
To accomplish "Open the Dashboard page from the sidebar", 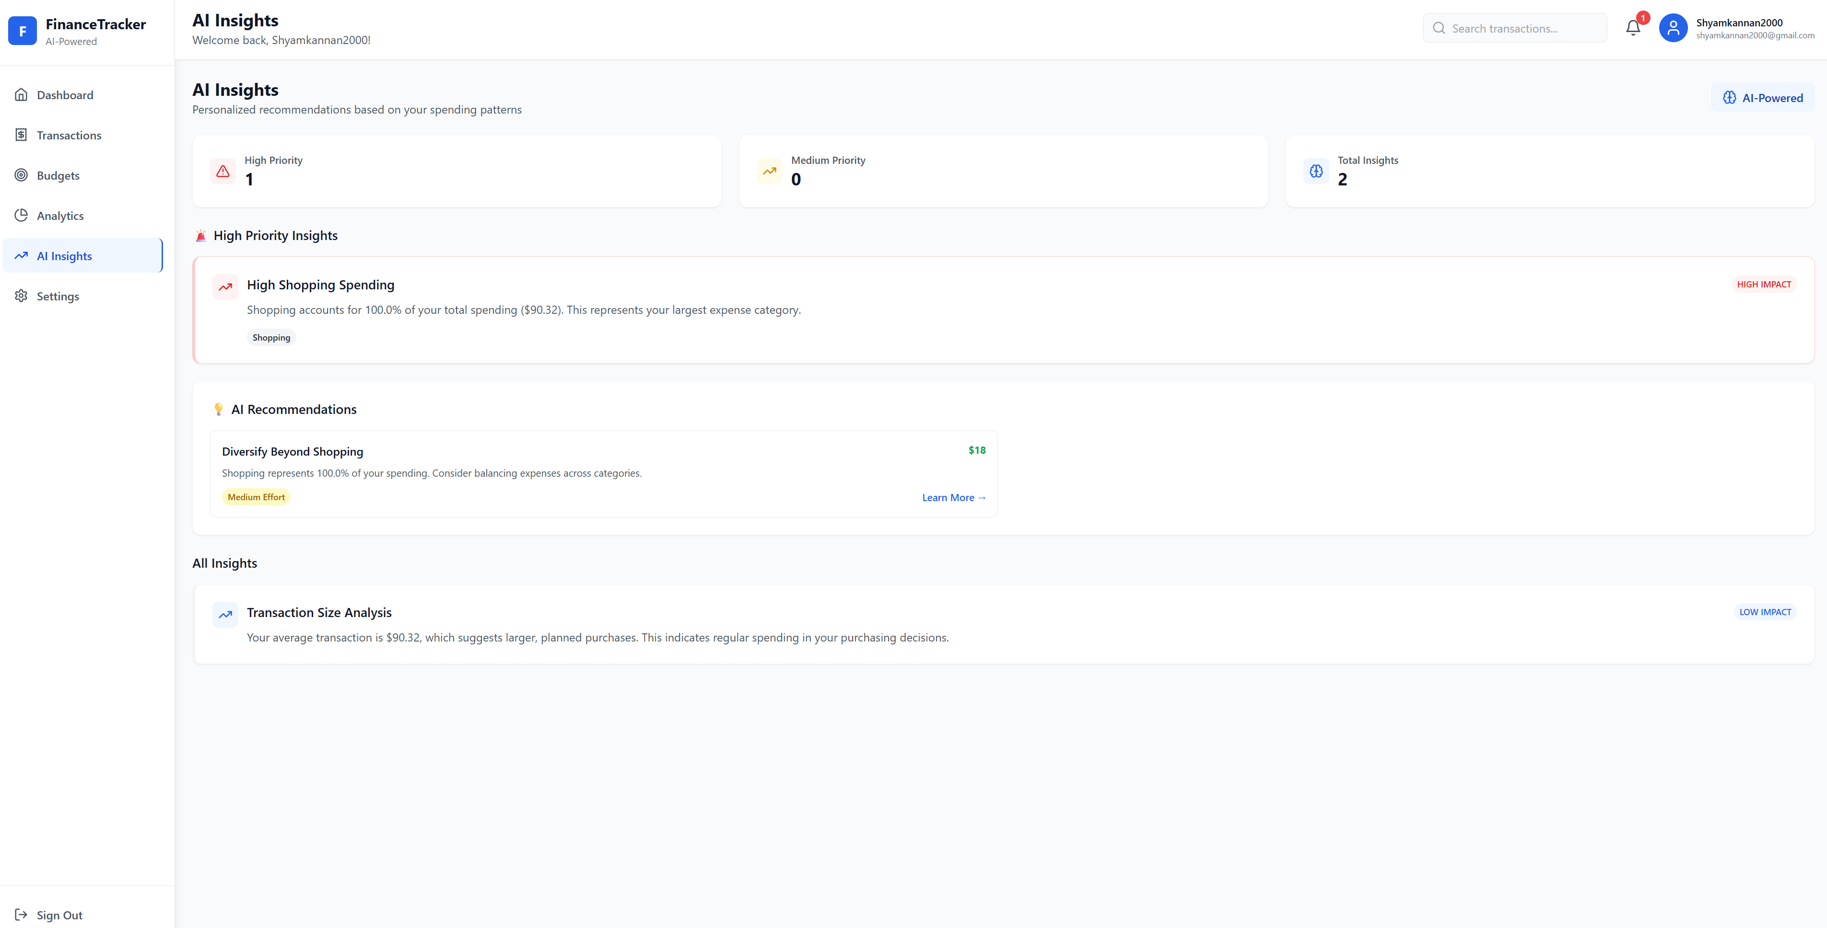I will tap(65, 95).
